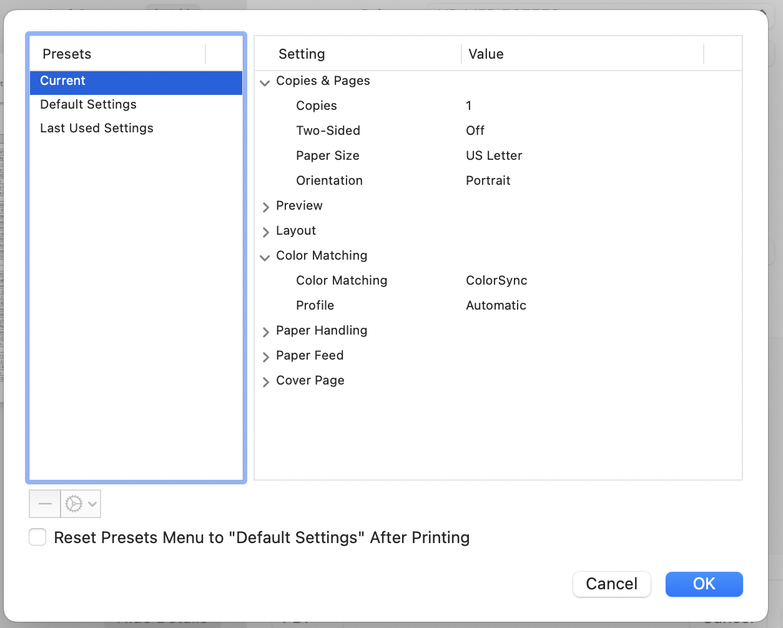Enable Reset Presets Menu After Printing checkbox
This screenshot has height=628, width=783.
click(x=38, y=537)
